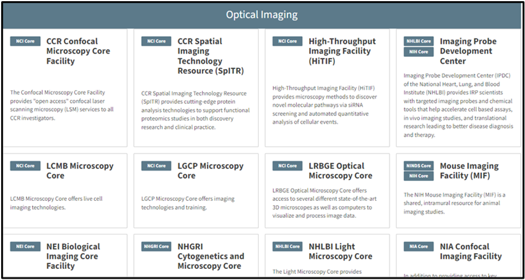The width and height of the screenshot is (525, 280).
Task: Click NINDS Core badge on Mouse Imaging card
Action: [x=418, y=166]
